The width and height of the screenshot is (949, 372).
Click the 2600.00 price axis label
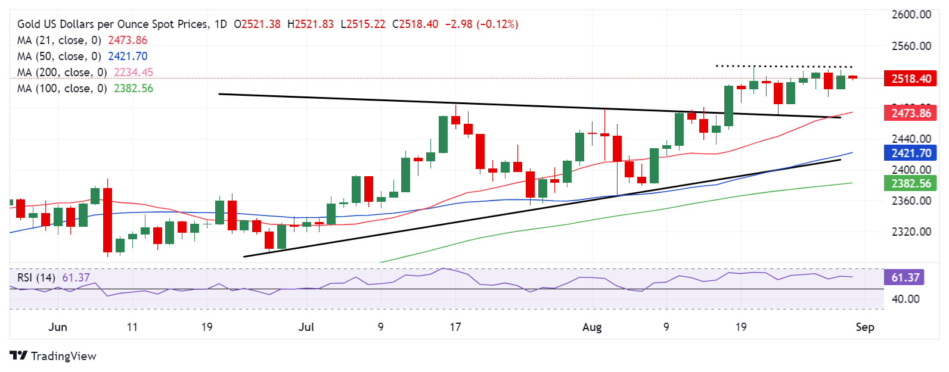click(x=911, y=15)
